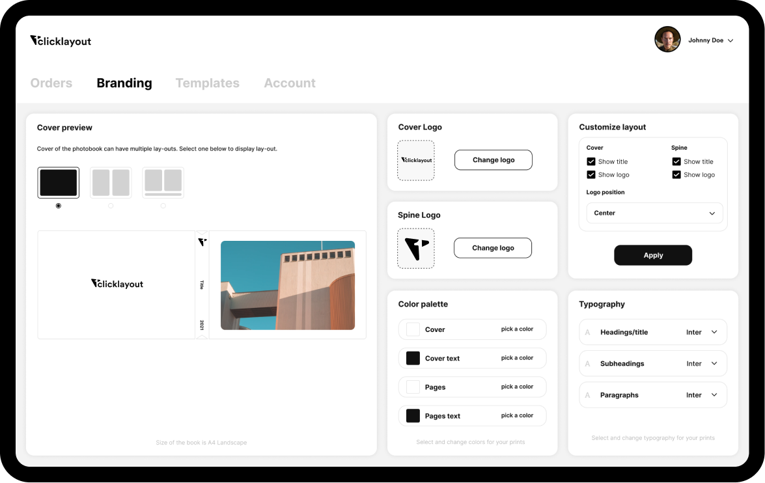The height and width of the screenshot is (483, 765).
Task: Click Change logo for the Cover Logo
Action: [493, 159]
